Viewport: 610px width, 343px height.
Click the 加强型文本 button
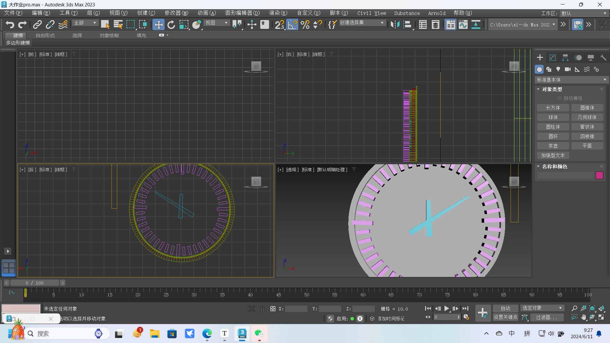pyautogui.click(x=553, y=155)
